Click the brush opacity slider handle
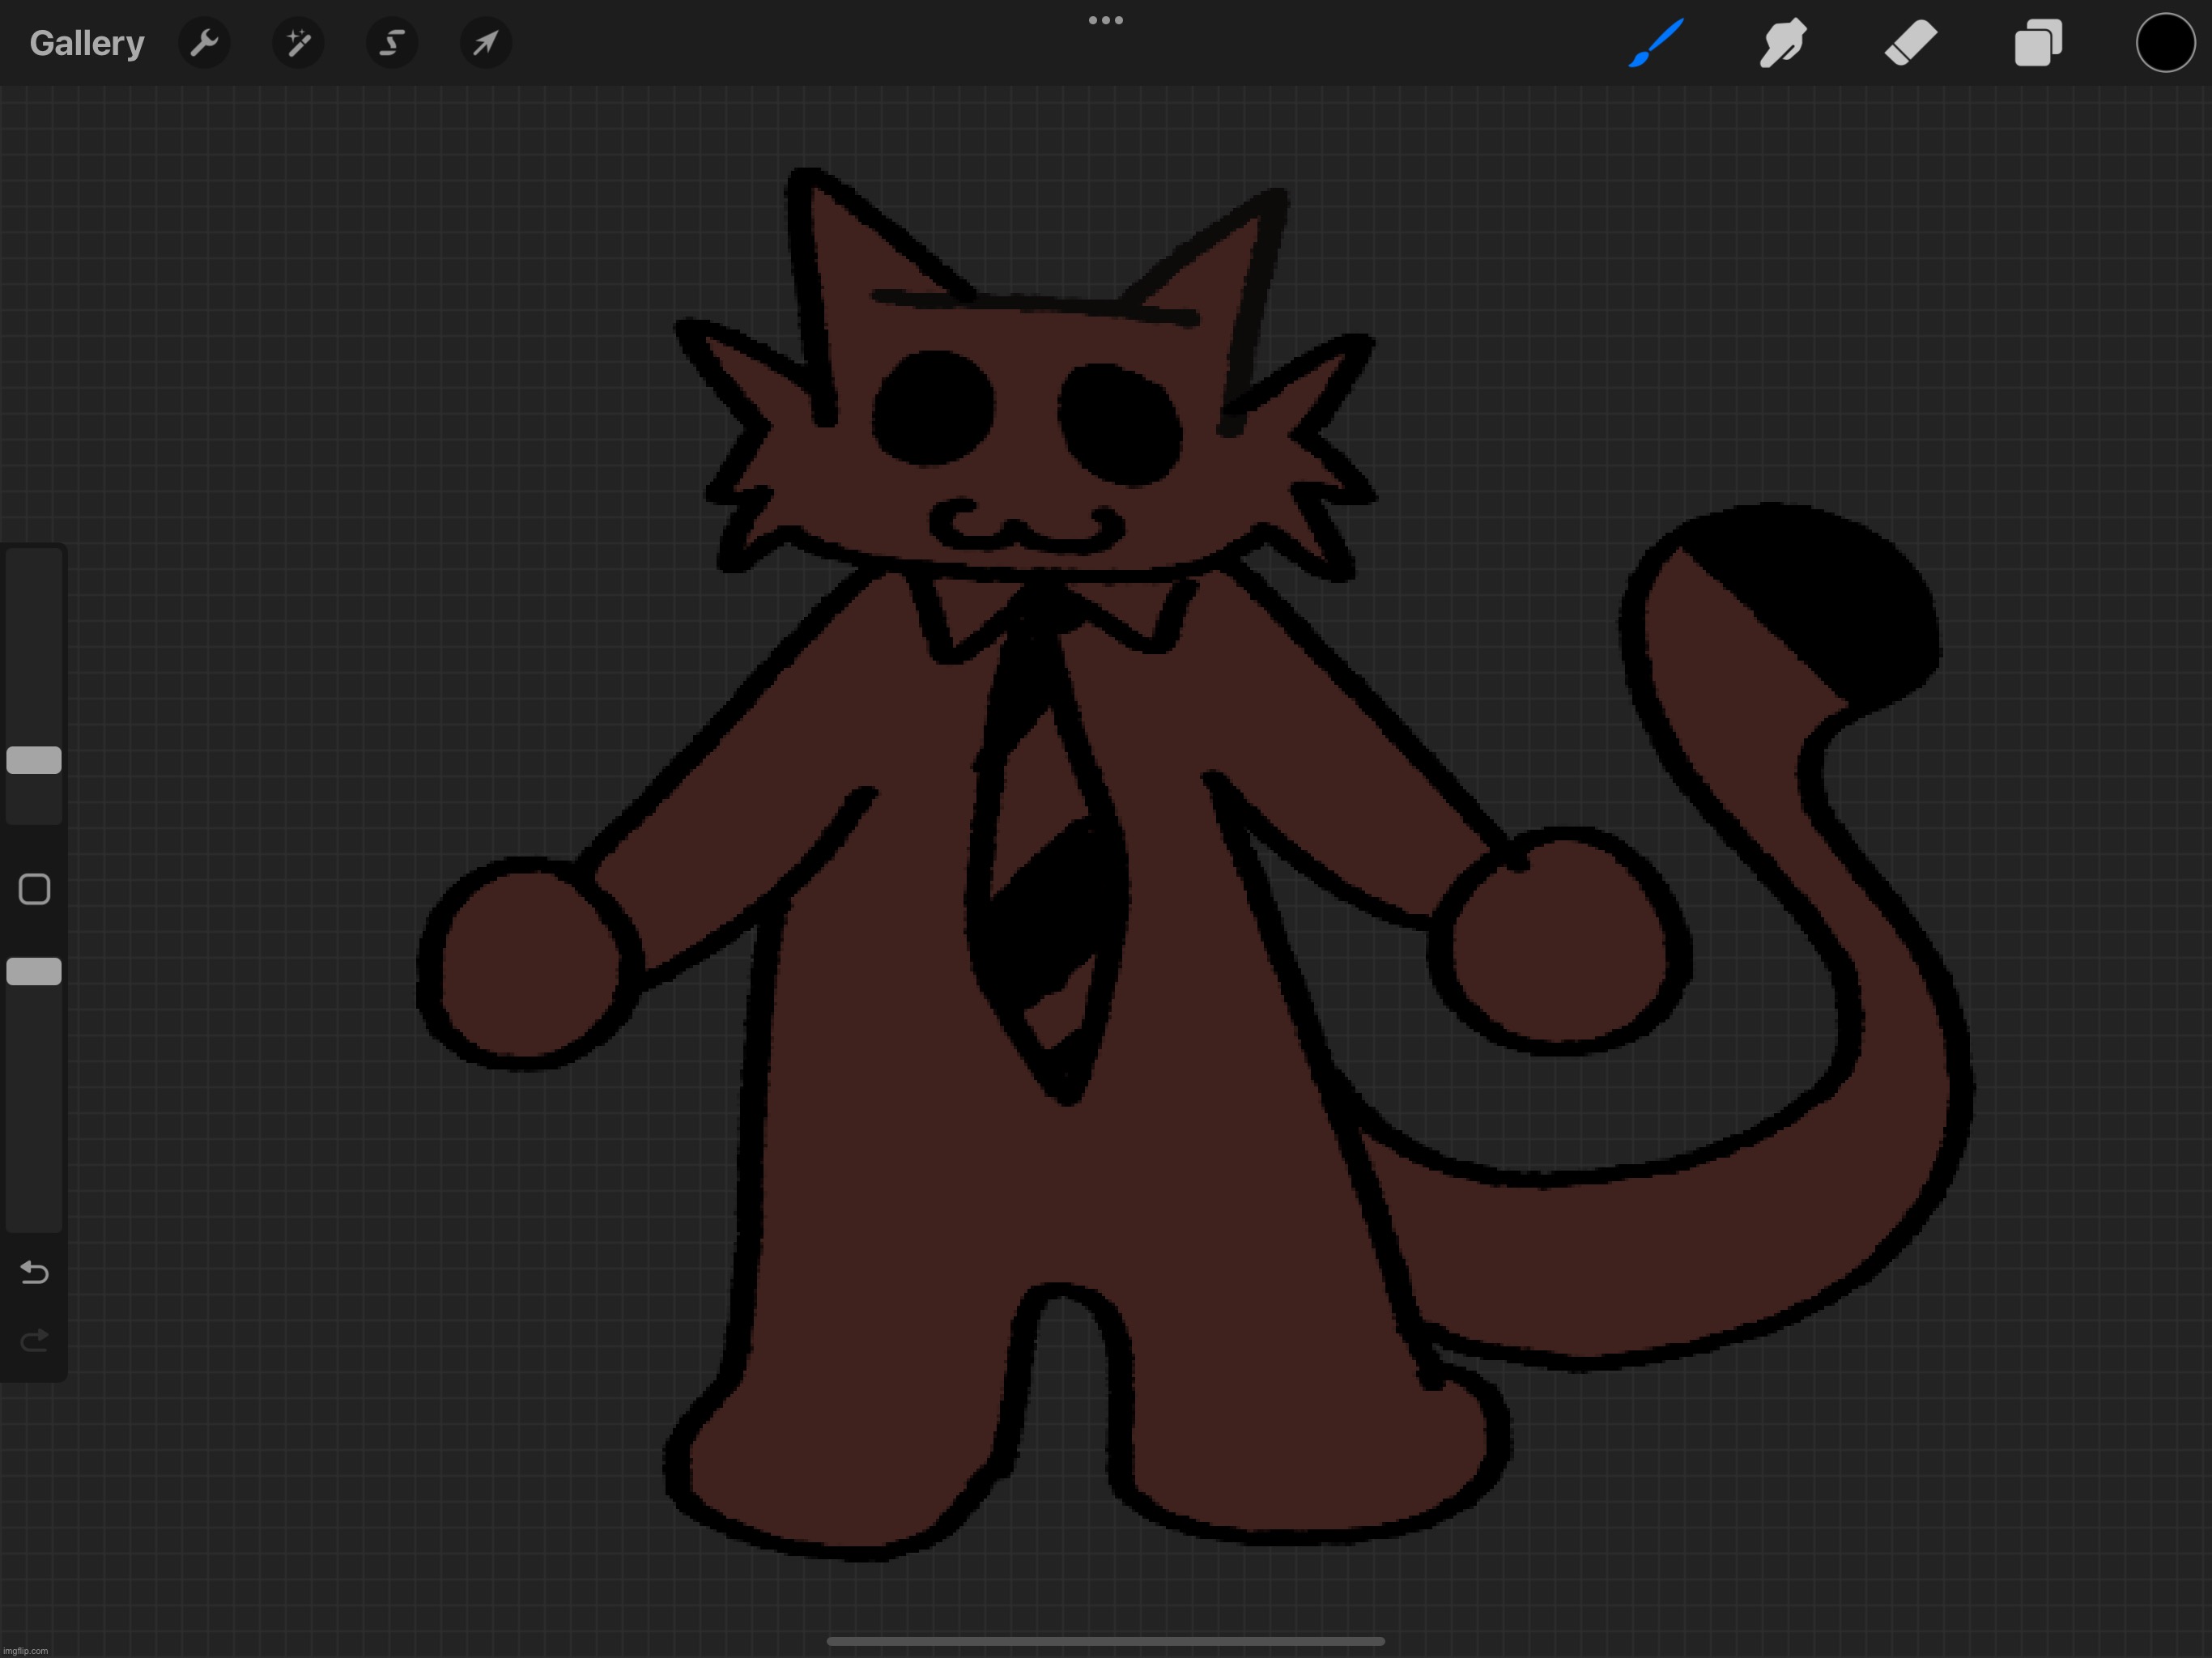 point(34,971)
